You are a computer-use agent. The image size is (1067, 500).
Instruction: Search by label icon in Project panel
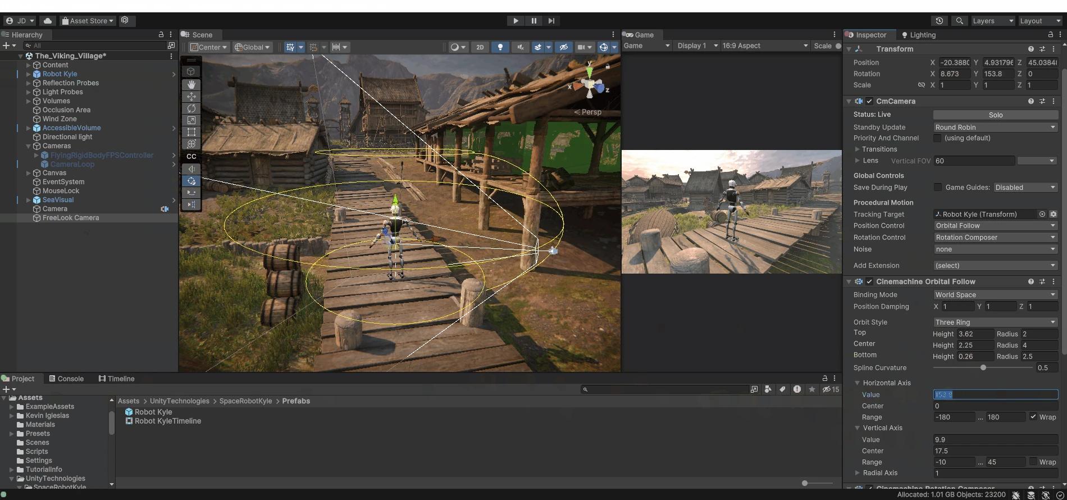[782, 389]
